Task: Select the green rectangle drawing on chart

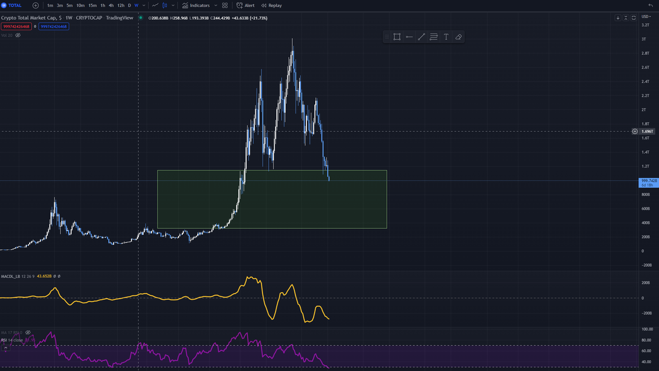Action: point(272,199)
